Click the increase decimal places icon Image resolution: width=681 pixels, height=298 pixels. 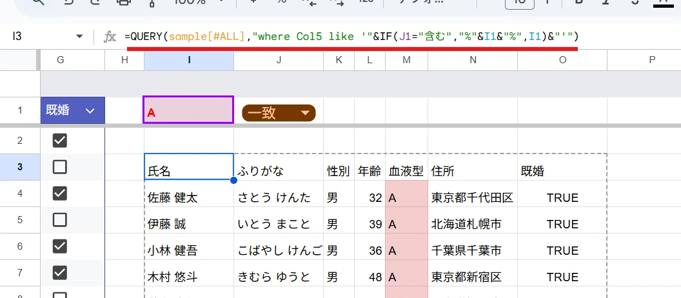coord(337,2)
